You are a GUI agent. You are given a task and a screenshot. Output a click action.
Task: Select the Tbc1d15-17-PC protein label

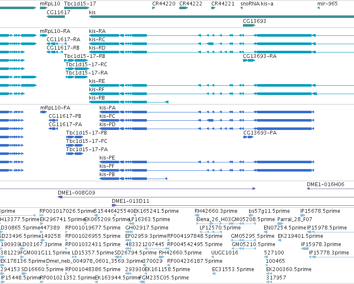pos(87,141)
